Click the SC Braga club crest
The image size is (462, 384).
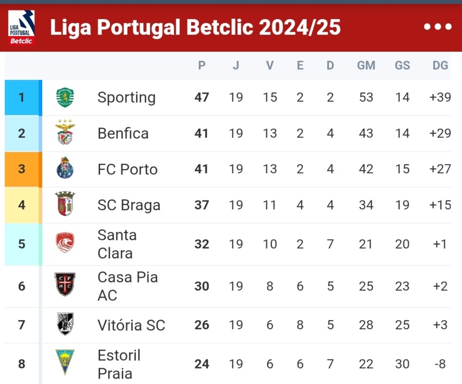click(x=65, y=204)
